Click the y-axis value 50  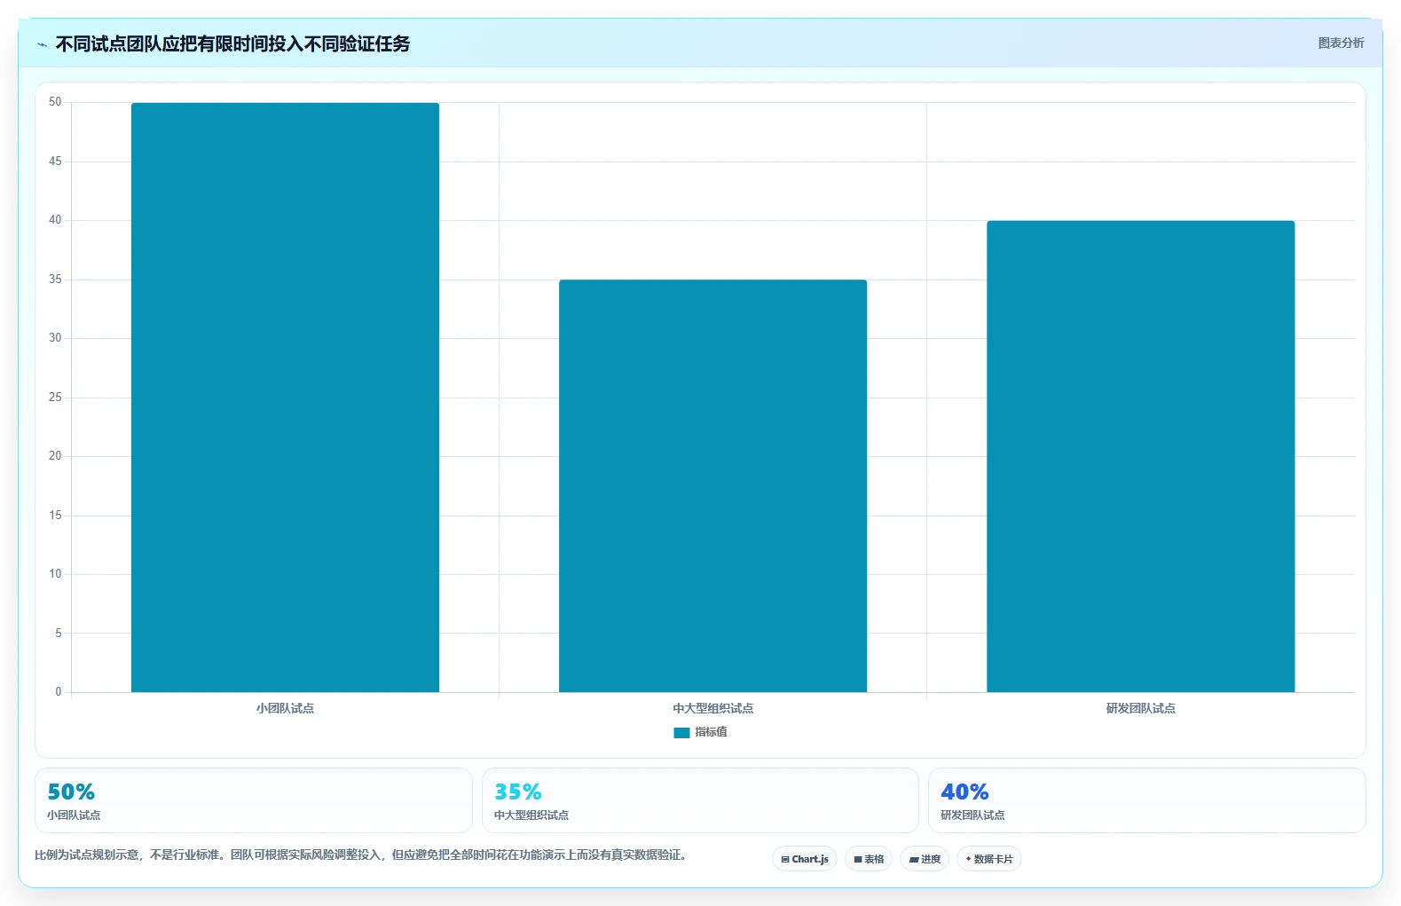click(x=55, y=102)
